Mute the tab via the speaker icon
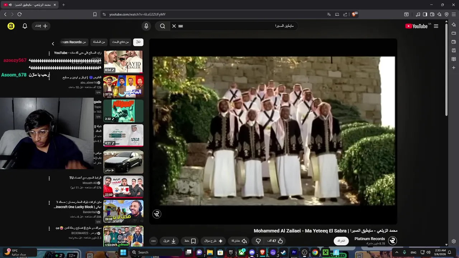 point(10,5)
